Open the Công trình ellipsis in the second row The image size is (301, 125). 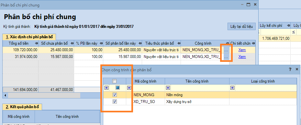tap(226, 57)
